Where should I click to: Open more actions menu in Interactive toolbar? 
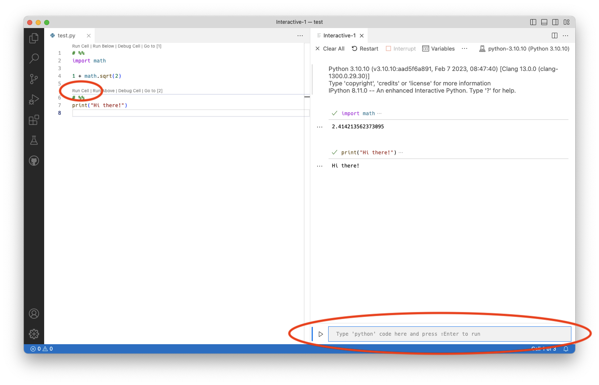tap(464, 48)
